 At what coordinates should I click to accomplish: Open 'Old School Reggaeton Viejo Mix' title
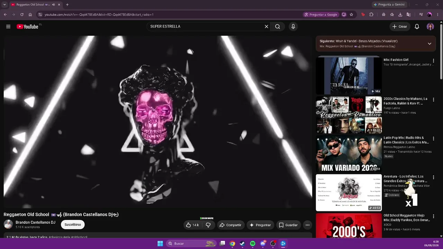(x=407, y=218)
